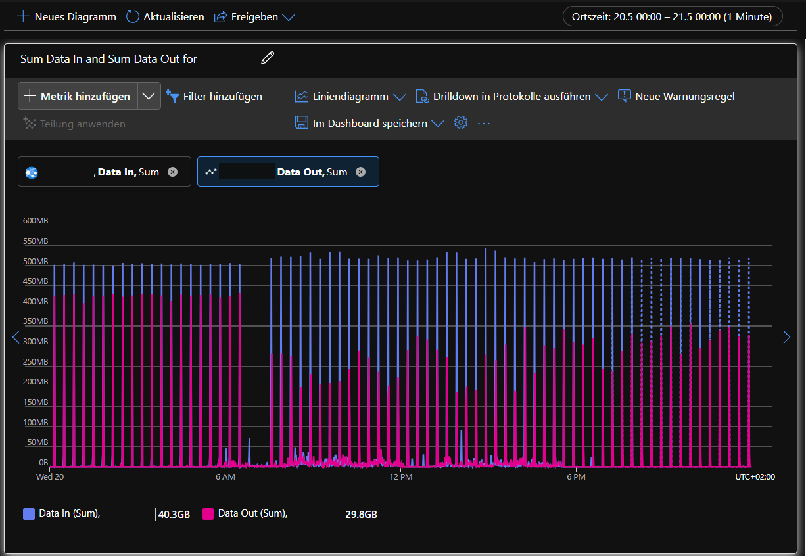Click the UTC+02:00 timezone label
806x556 pixels.
click(x=755, y=476)
